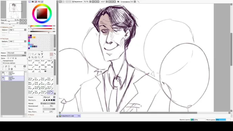Enable the Источник выбора checkbox
The height and width of the screenshot is (131, 233).
pos(2,63)
